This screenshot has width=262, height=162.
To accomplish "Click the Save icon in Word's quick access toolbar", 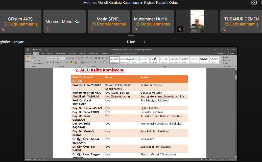I will click(28, 50).
